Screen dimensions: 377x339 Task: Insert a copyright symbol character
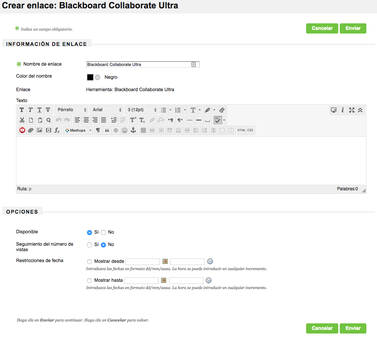tap(116, 130)
